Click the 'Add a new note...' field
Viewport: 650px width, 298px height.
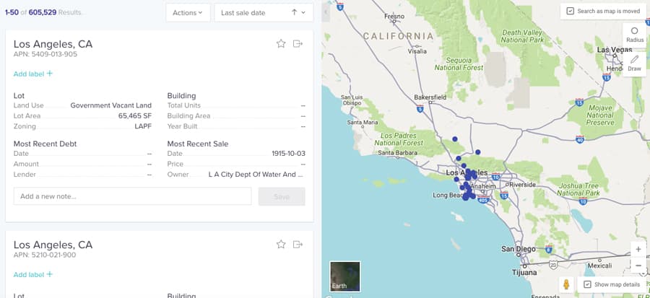click(132, 196)
